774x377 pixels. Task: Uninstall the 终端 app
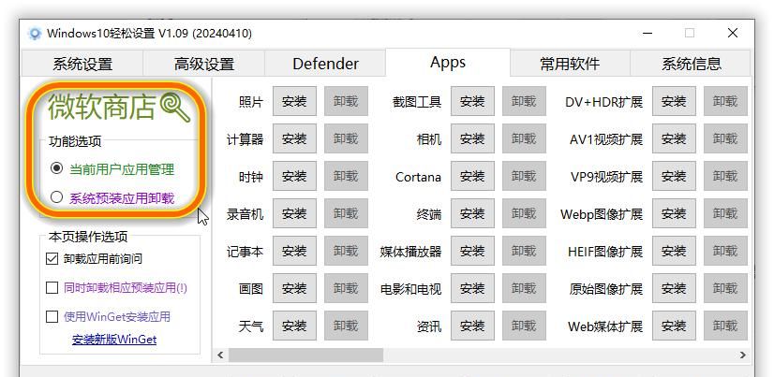(524, 214)
